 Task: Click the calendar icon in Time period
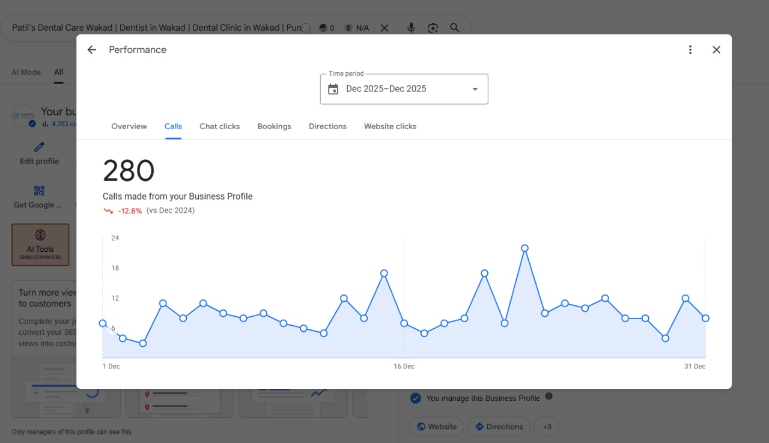(x=333, y=89)
